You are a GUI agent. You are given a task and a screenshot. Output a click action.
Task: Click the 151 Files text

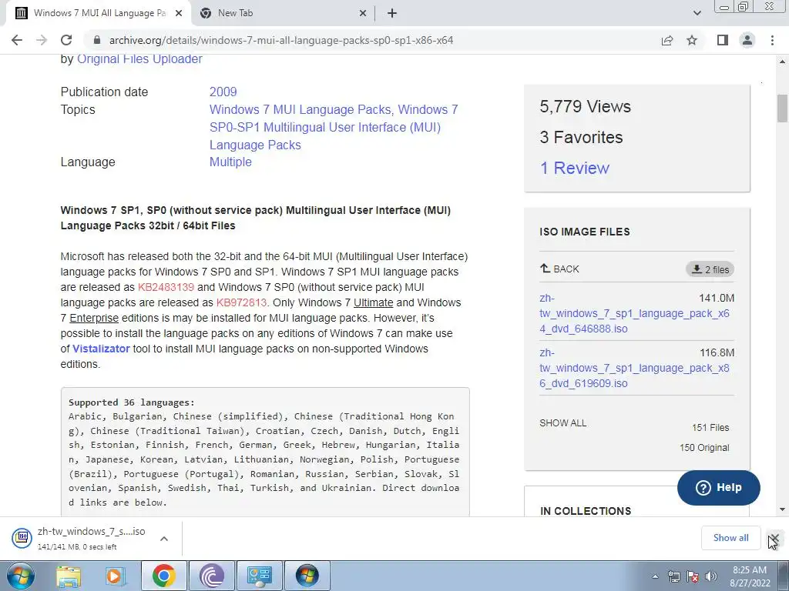[710, 428]
